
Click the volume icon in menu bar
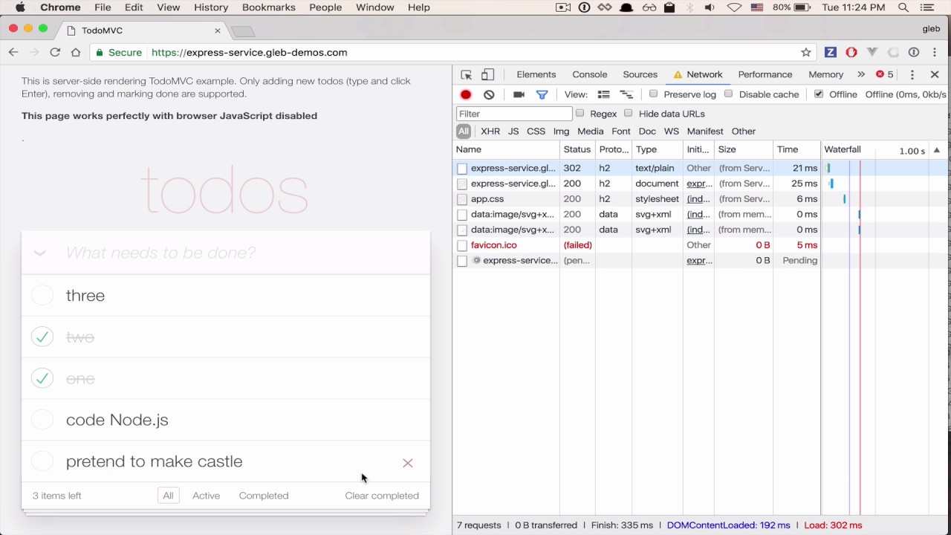pos(710,7)
